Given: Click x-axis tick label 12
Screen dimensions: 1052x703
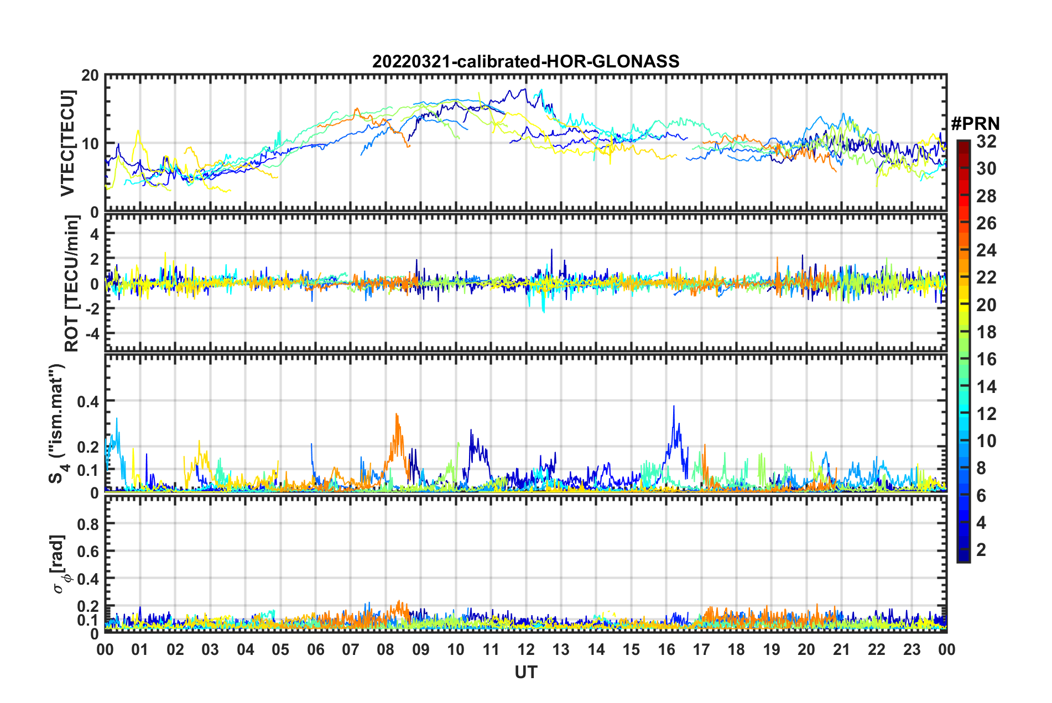Looking at the screenshot, I should click(526, 649).
